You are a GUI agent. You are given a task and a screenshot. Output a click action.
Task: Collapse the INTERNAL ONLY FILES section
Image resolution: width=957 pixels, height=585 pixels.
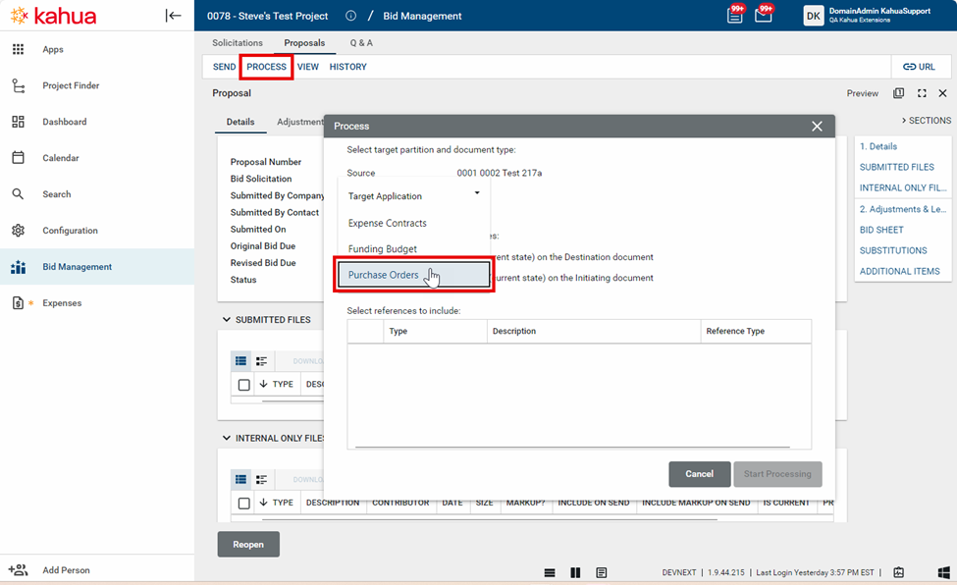point(227,439)
